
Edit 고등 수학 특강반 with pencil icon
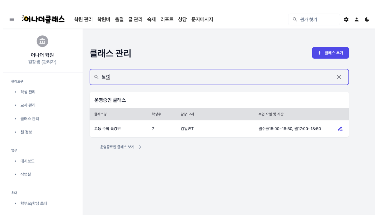[340, 129]
